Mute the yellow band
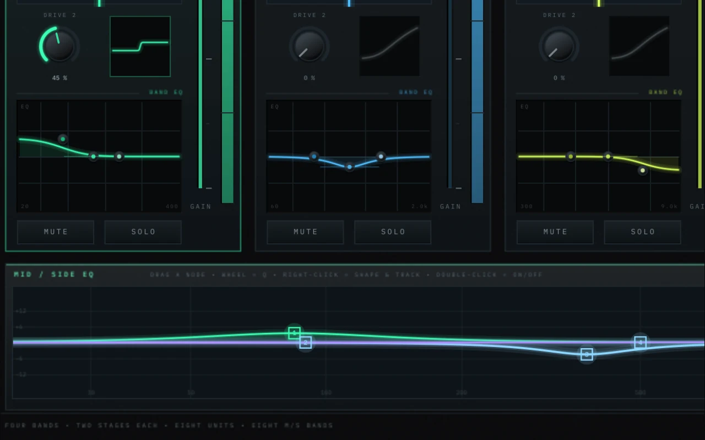The width and height of the screenshot is (705, 440). coord(555,232)
